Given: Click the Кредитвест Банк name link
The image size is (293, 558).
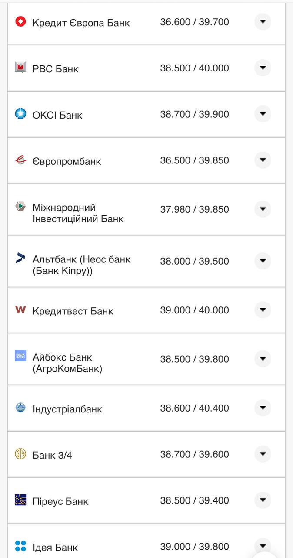Looking at the screenshot, I should 73,310.
